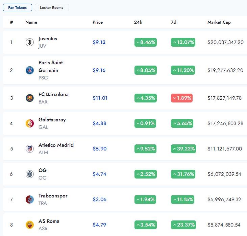Open the Locker Rooms tab
247x236 pixels.
(52, 7)
